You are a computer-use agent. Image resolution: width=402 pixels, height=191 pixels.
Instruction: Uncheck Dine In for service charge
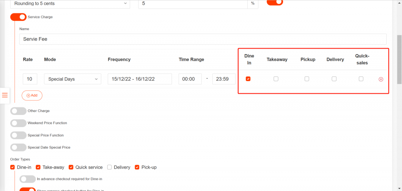(248, 79)
